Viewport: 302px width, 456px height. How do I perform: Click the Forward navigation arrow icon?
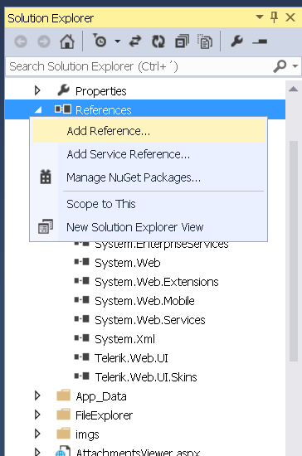[44, 41]
